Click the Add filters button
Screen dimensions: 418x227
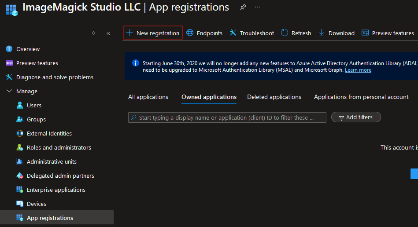(x=356, y=117)
